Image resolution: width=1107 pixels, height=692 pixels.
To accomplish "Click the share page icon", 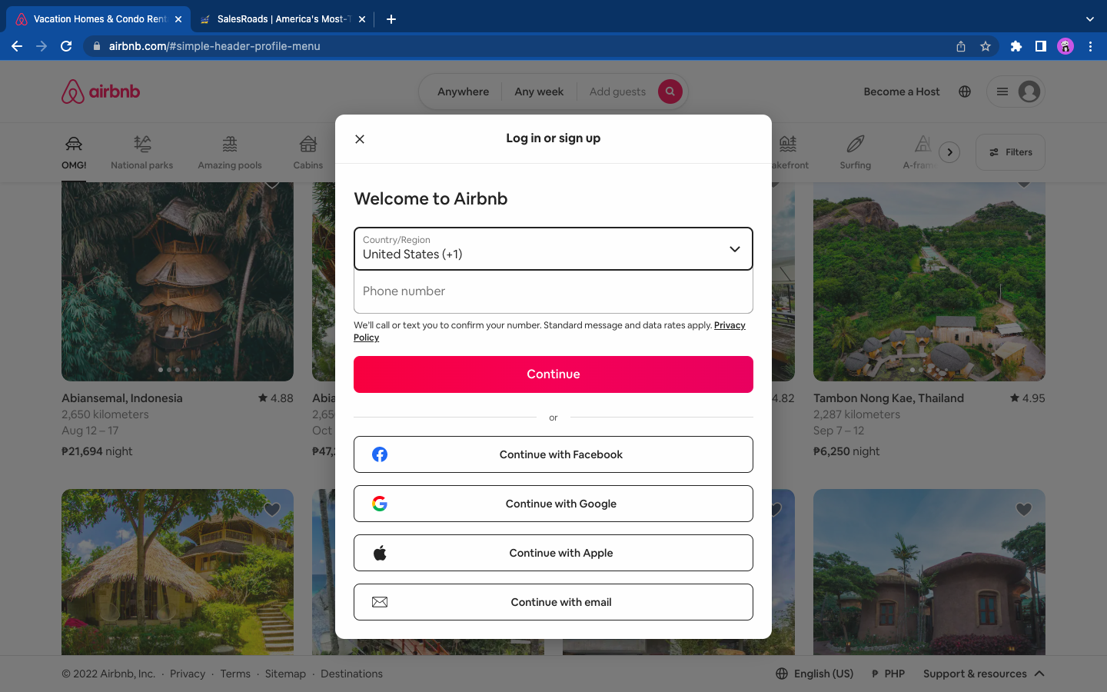I will 961,46.
